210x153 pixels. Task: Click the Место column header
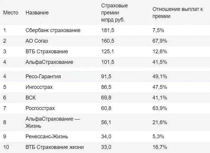pyautogui.click(x=11, y=13)
